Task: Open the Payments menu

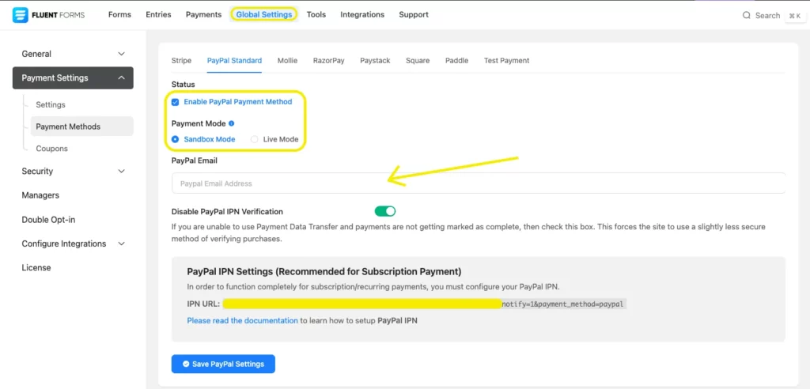Action: point(203,14)
